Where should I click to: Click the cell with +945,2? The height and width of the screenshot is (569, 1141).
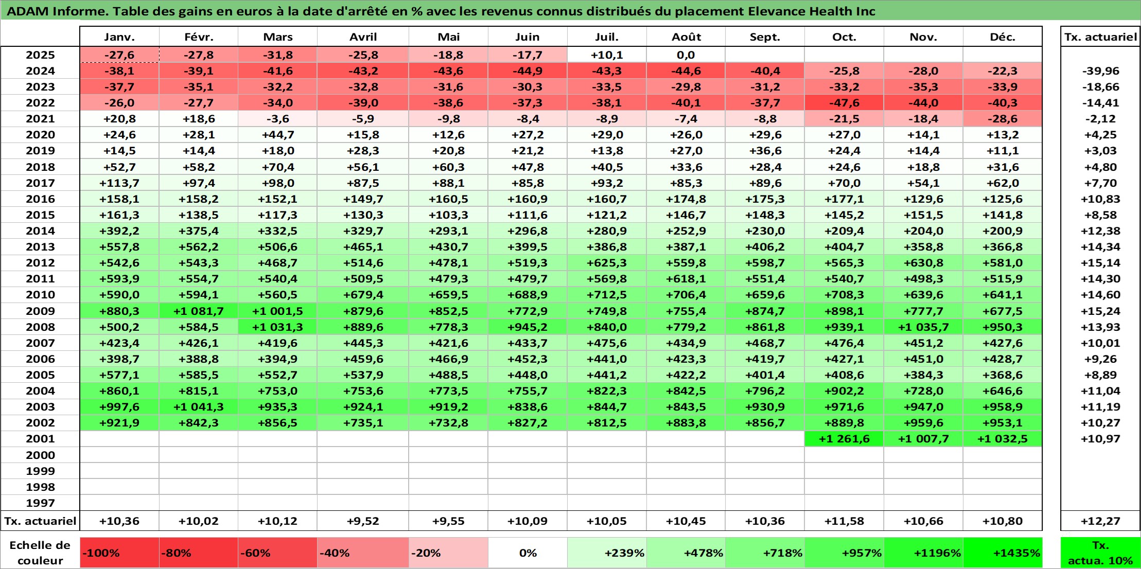tap(528, 327)
